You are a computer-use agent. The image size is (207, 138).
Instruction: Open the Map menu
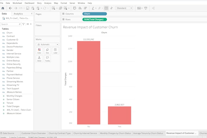point(56,3)
